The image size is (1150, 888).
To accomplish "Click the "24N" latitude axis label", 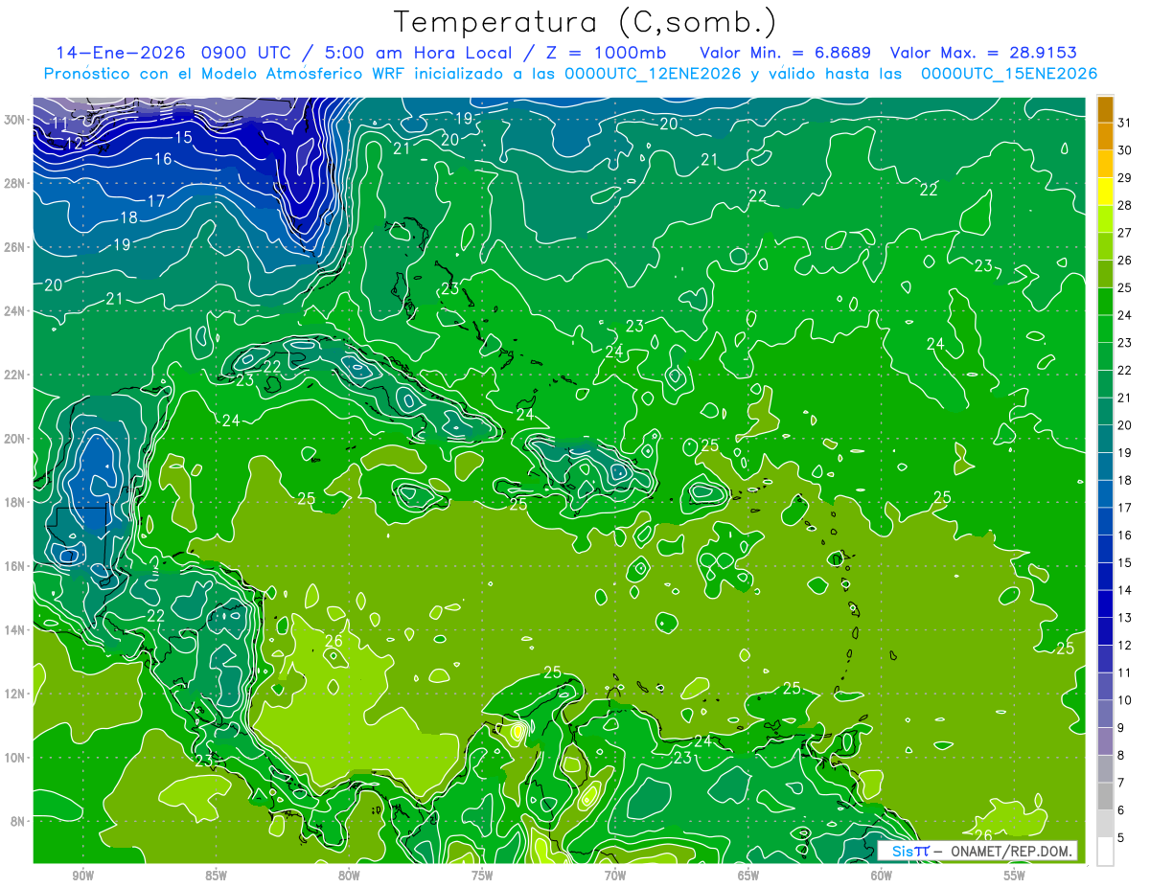I will (16, 310).
